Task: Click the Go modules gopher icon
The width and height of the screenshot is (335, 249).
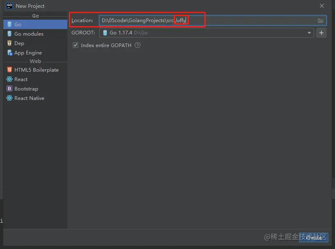Action: coord(9,34)
